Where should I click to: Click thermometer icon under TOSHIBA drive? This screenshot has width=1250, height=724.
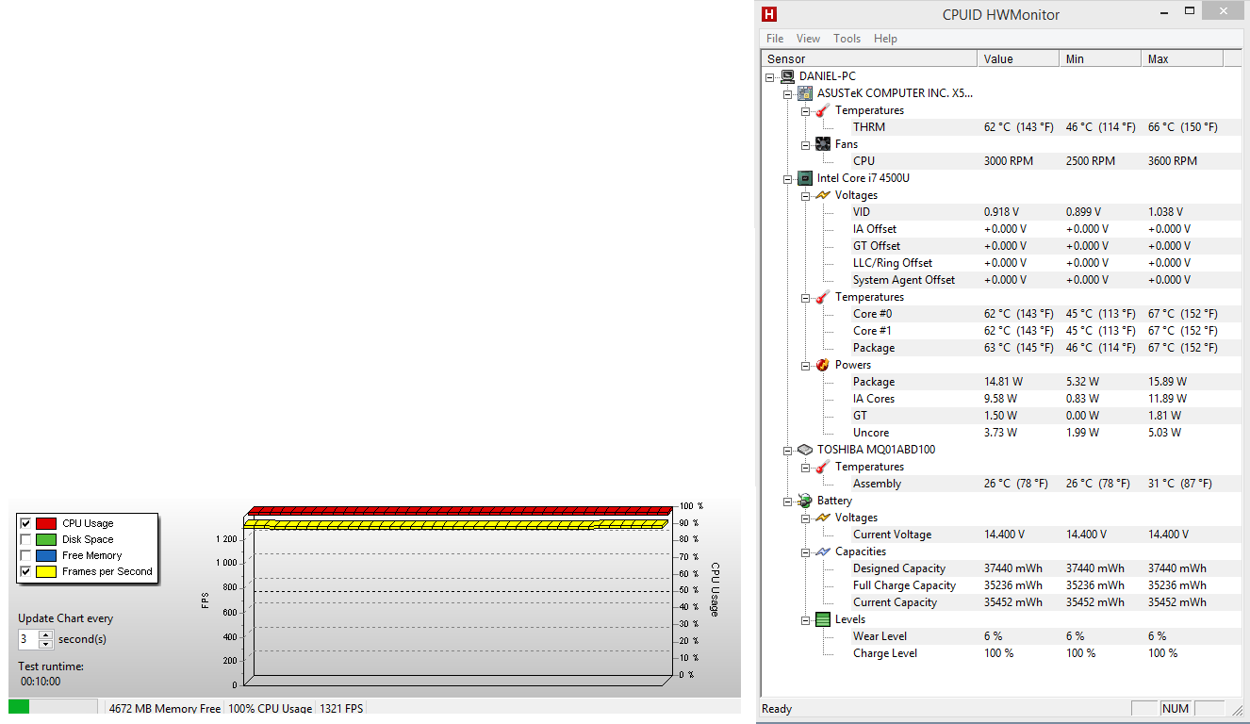click(x=823, y=467)
